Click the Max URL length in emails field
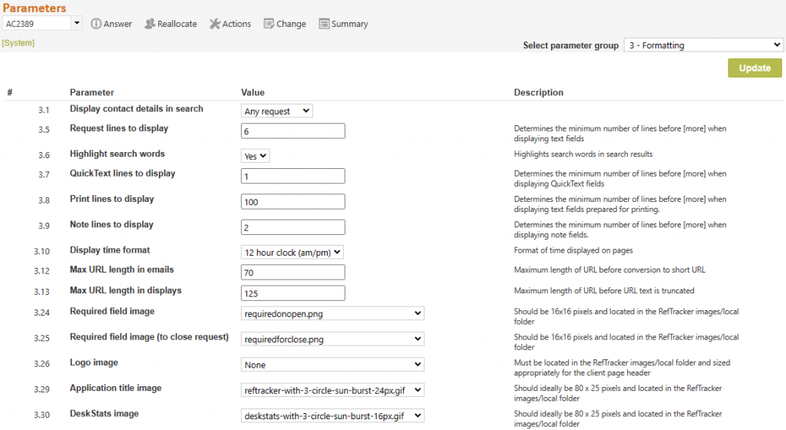The height and width of the screenshot is (430, 786). point(292,272)
